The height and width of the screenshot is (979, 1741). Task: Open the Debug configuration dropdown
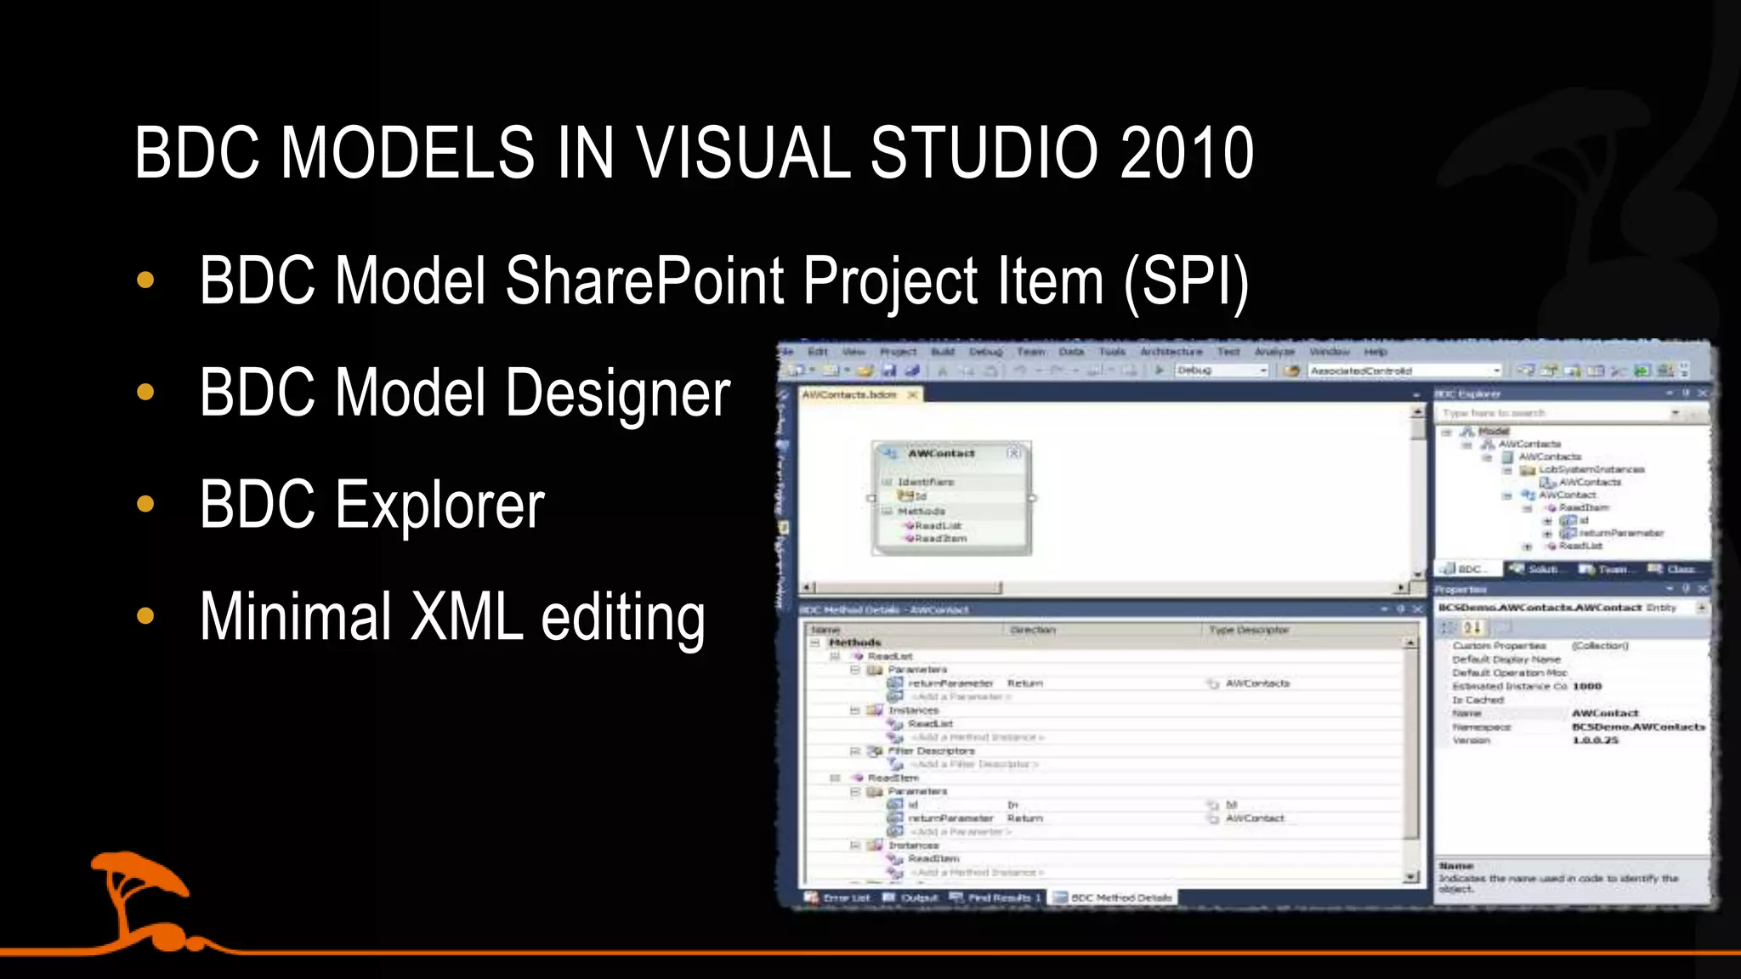click(1263, 371)
